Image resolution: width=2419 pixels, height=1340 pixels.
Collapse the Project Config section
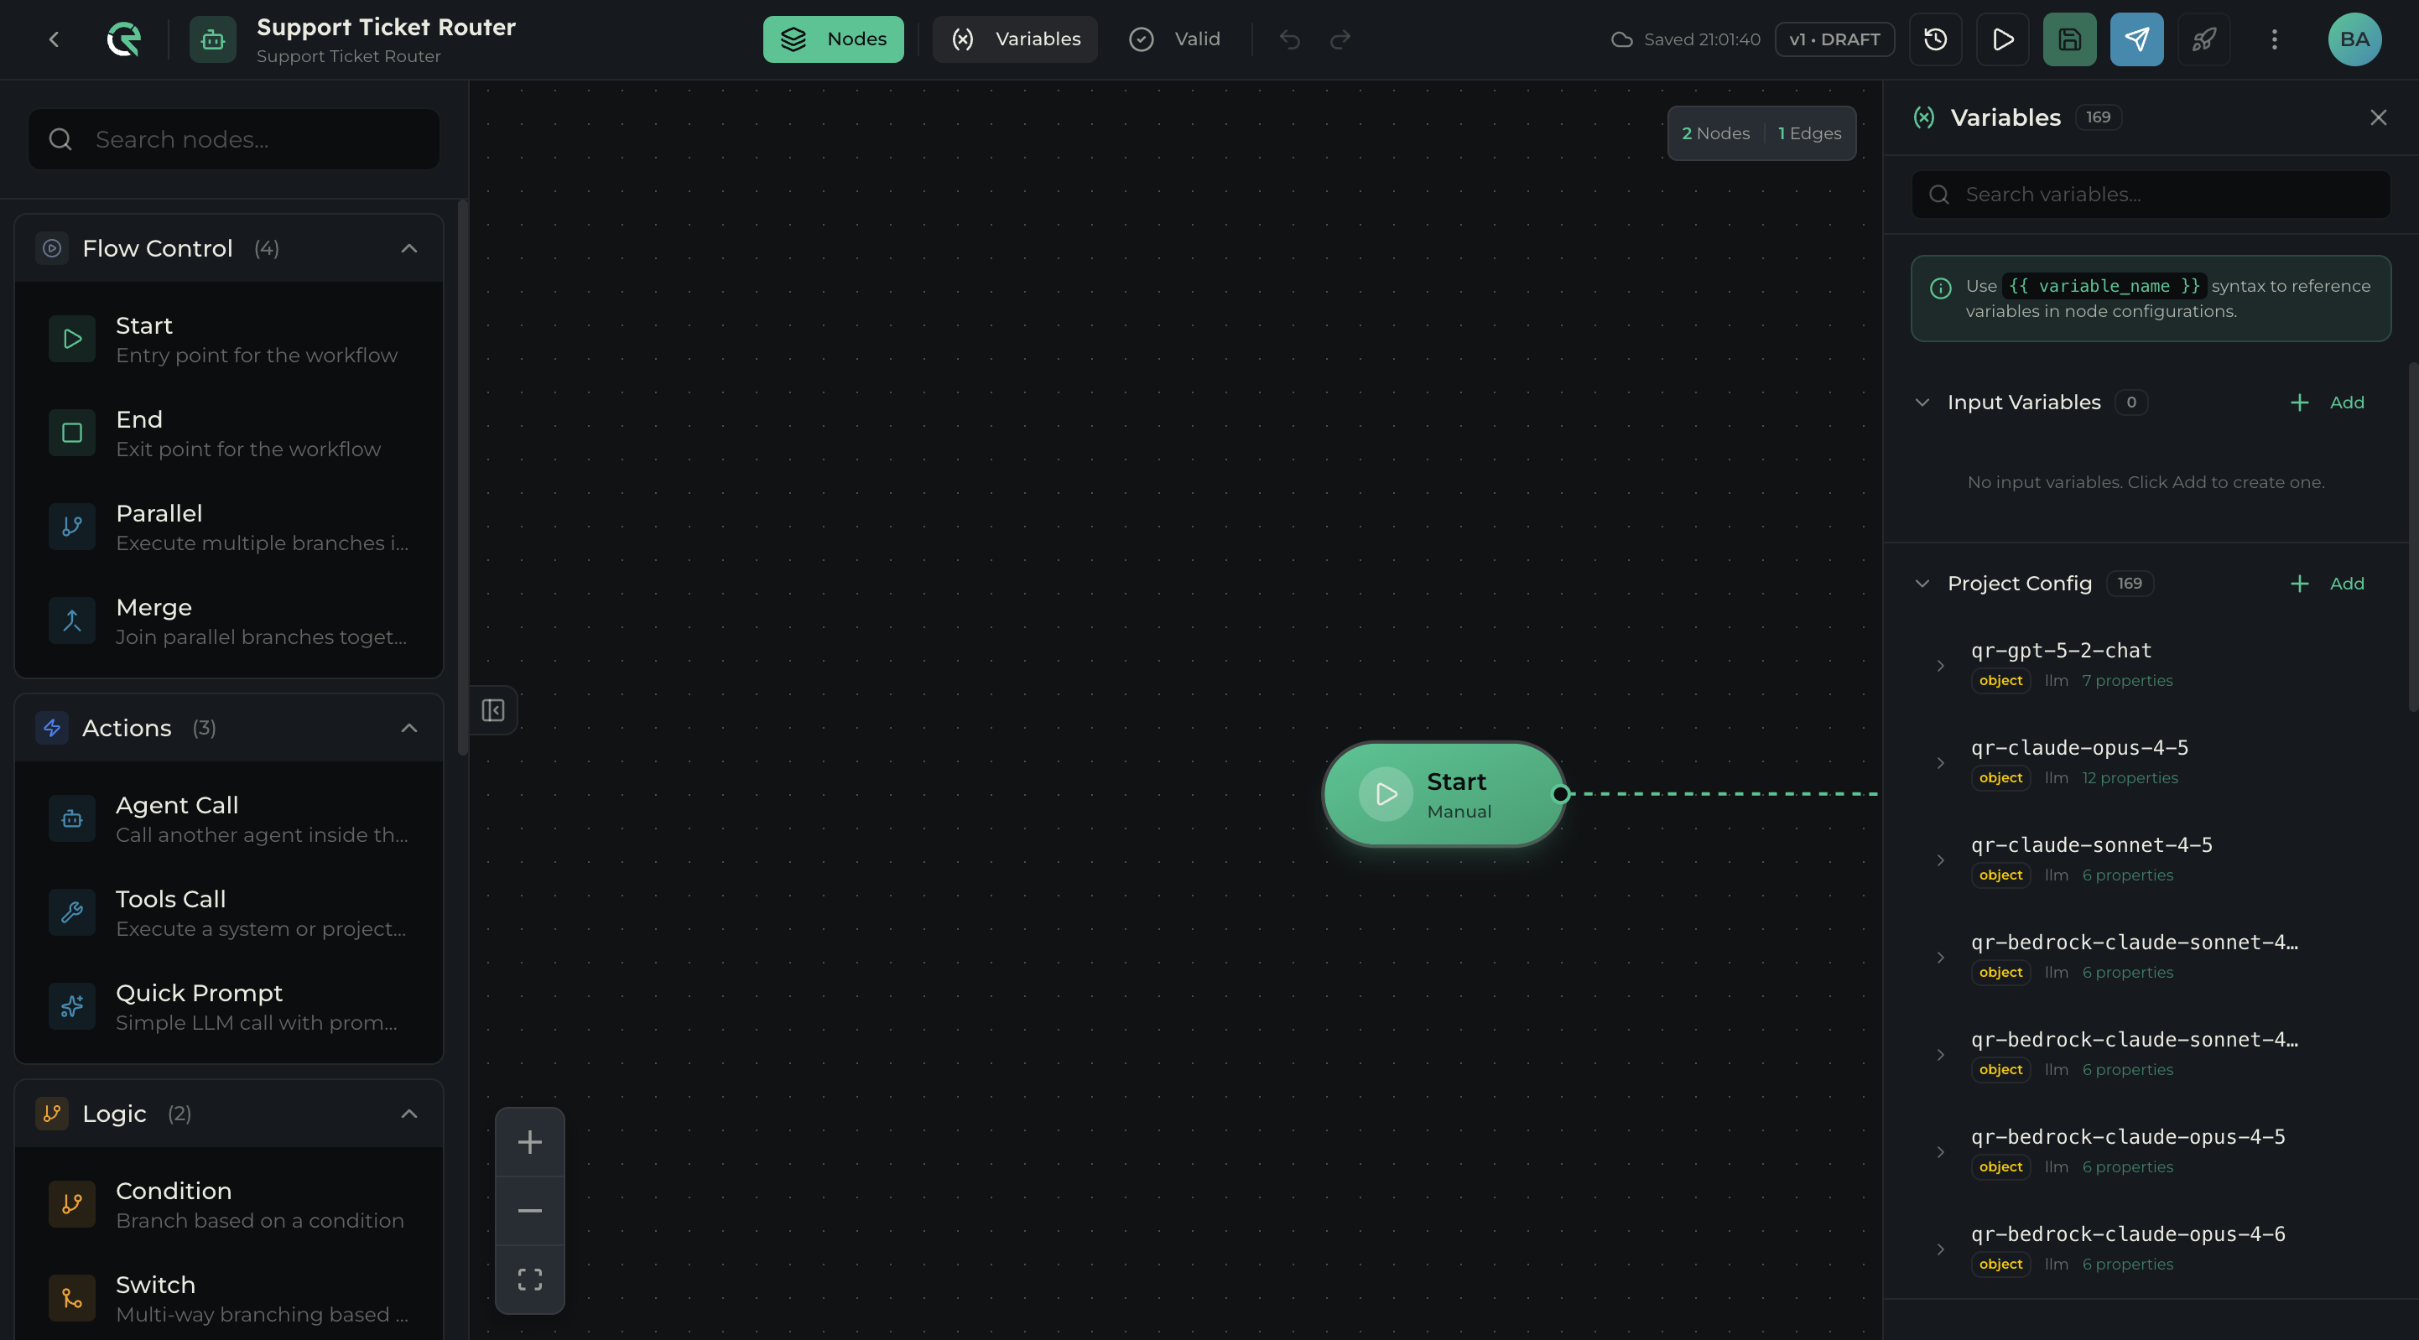[x=1922, y=584]
